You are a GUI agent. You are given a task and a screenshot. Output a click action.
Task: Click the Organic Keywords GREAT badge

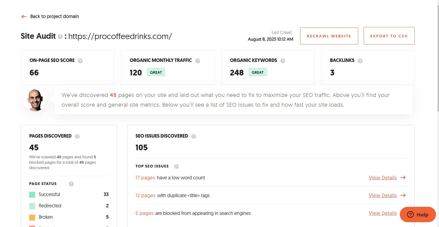point(257,72)
